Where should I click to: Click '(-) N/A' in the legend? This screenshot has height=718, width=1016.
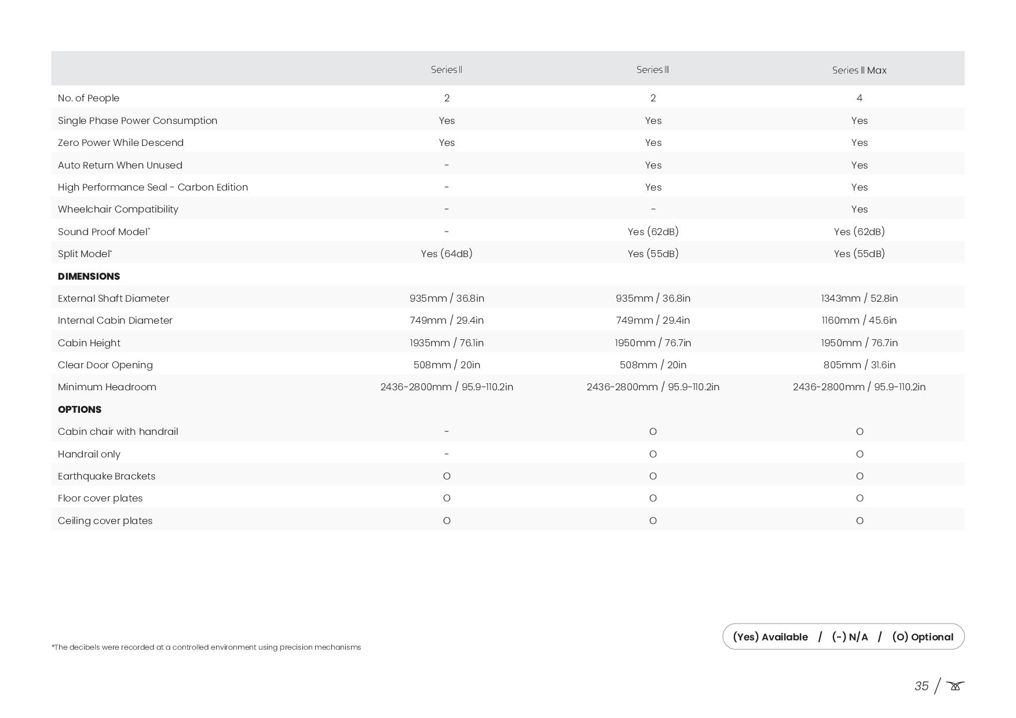point(850,637)
